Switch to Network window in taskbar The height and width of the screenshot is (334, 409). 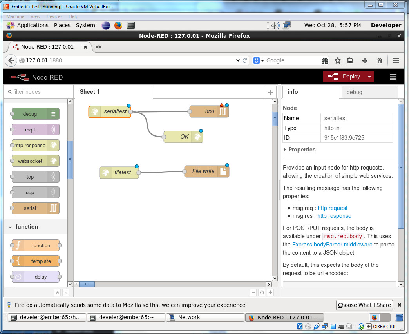(x=205, y=317)
